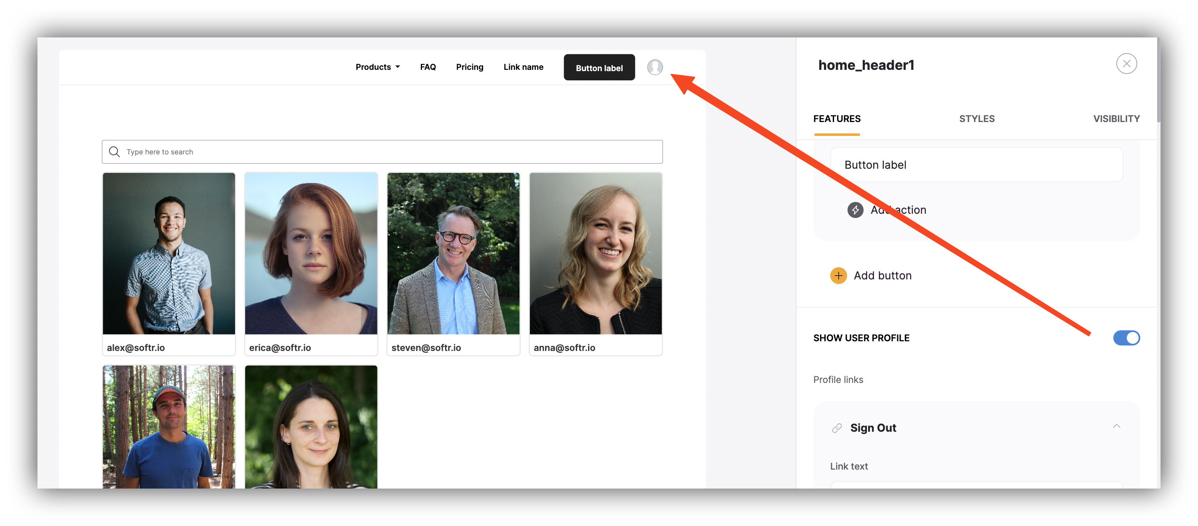Open the photo of steven@softr.io

453,254
